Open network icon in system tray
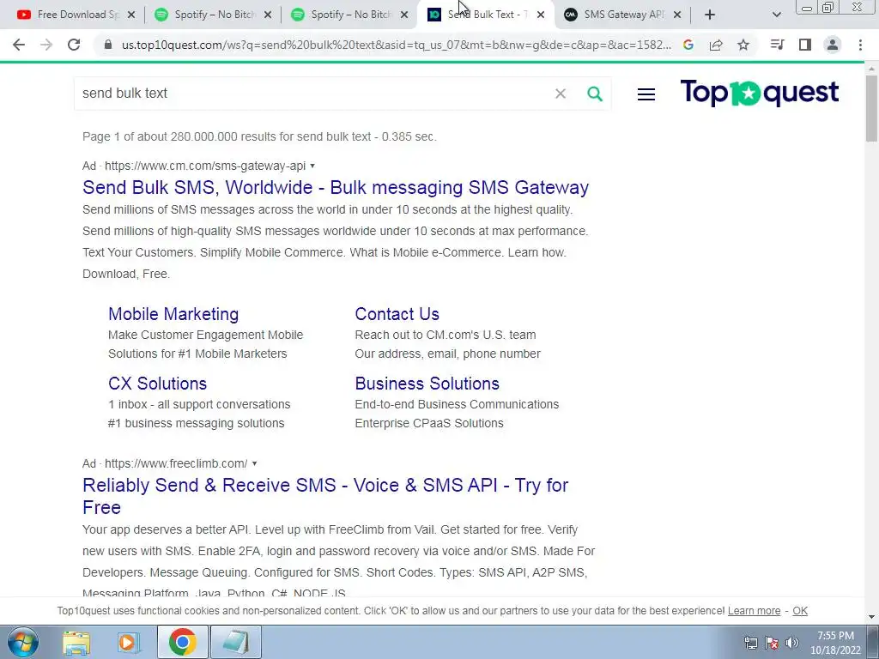Screen dimensions: 879x659 tap(750, 642)
